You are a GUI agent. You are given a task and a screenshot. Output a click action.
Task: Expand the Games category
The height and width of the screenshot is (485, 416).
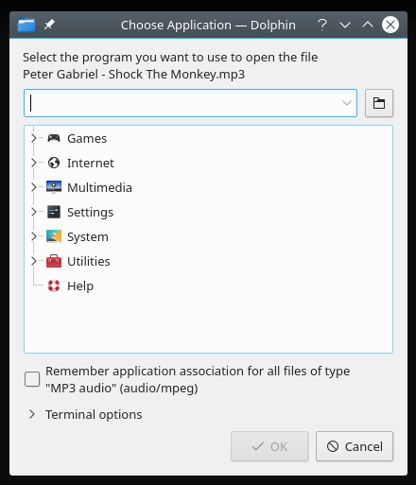point(34,138)
